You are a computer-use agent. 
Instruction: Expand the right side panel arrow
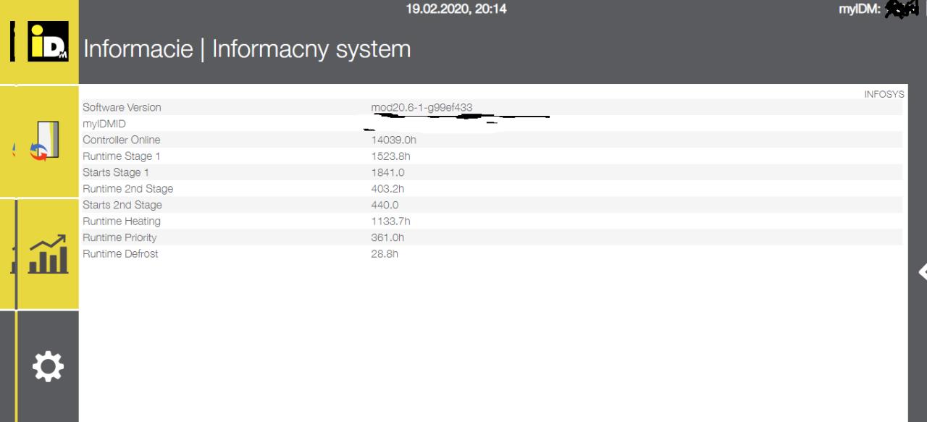tap(923, 271)
